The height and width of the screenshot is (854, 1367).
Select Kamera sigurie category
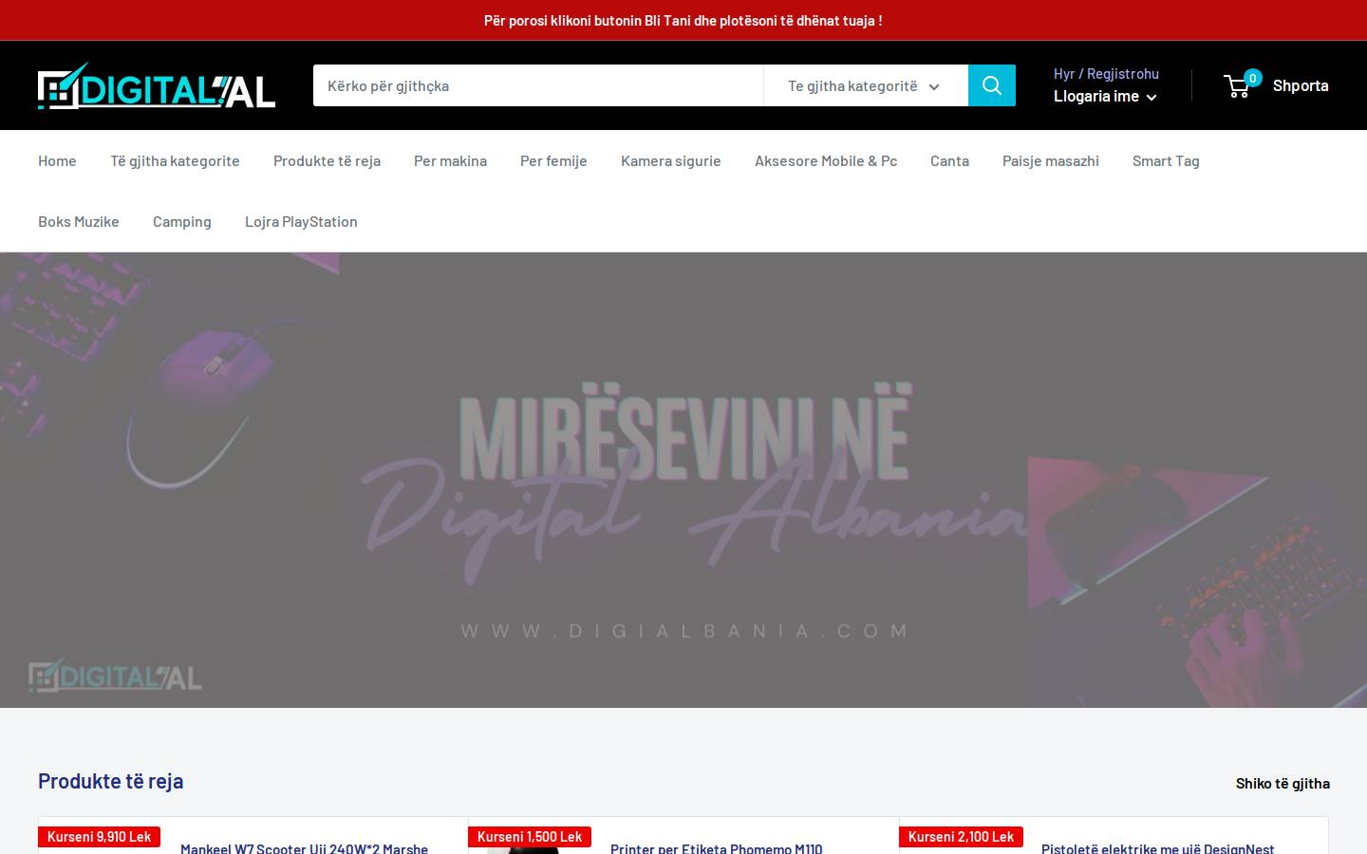tap(671, 160)
